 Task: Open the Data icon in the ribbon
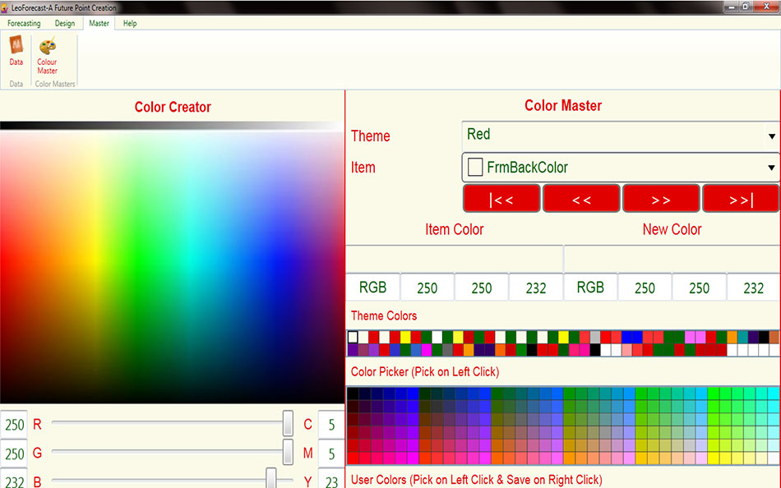tap(16, 50)
